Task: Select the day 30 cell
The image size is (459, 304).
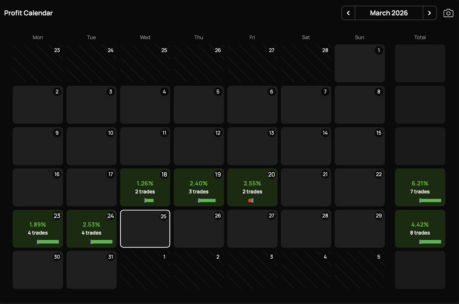Action: [37, 270]
